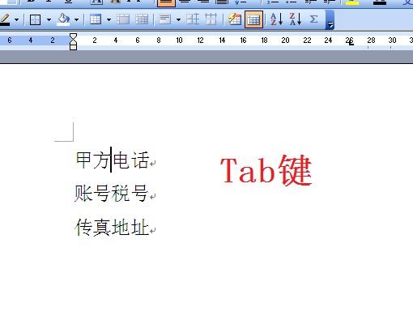Open the Table AutoFormat icon
Screen dimensions: 413x320
[x=235, y=19]
